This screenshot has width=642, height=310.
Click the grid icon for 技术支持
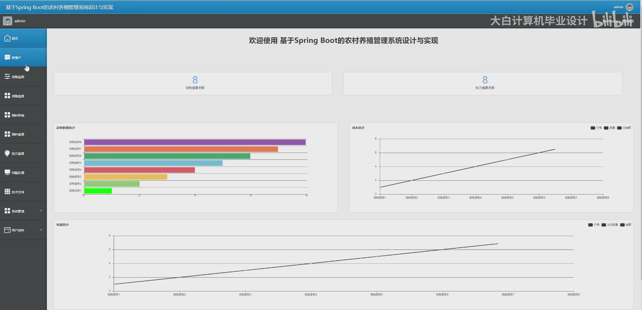[7, 191]
